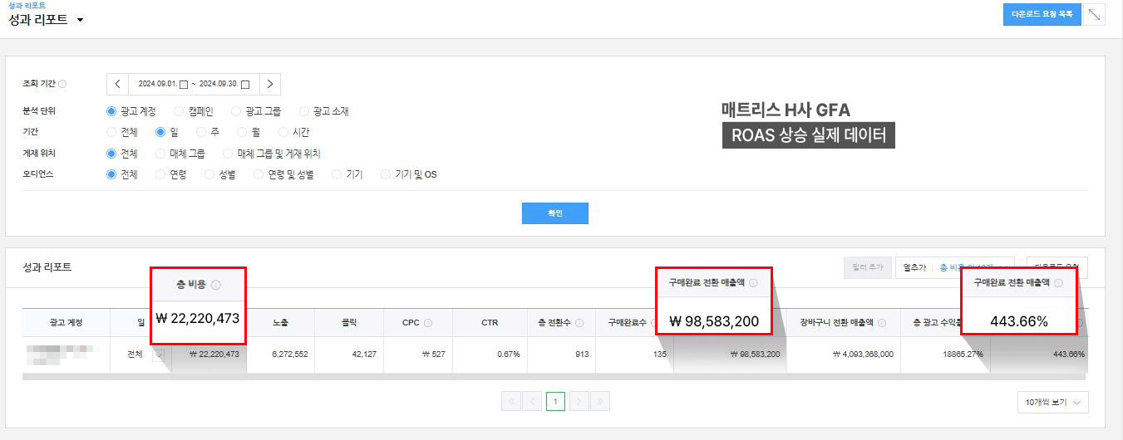Expand the 10개씩 보기 page size dropdown
This screenshot has height=440, width=1123.
1052,402
